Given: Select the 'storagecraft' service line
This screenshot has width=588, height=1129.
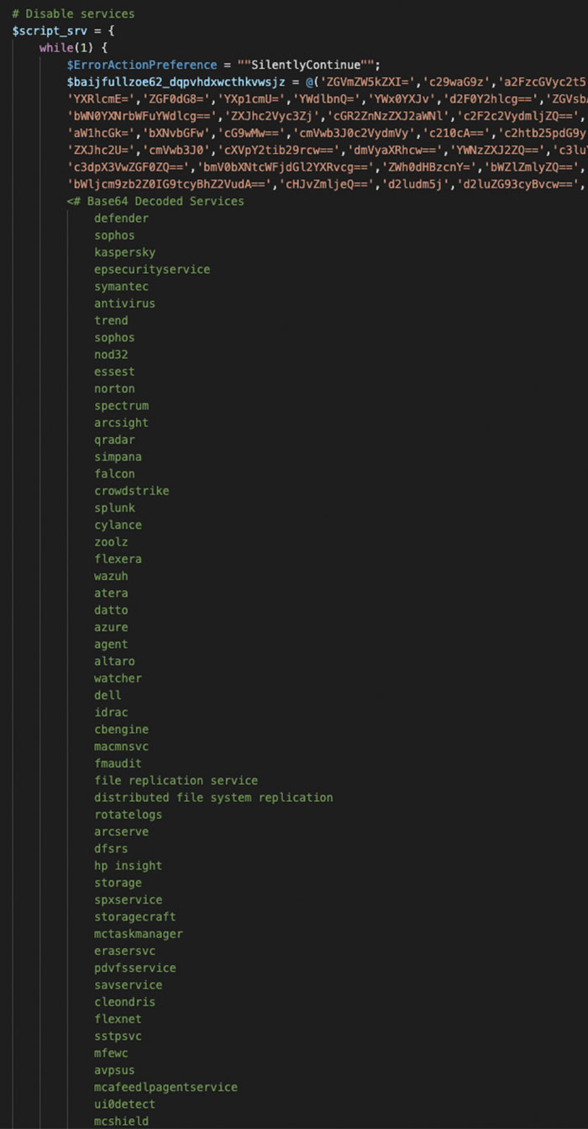Looking at the screenshot, I should click(x=134, y=916).
